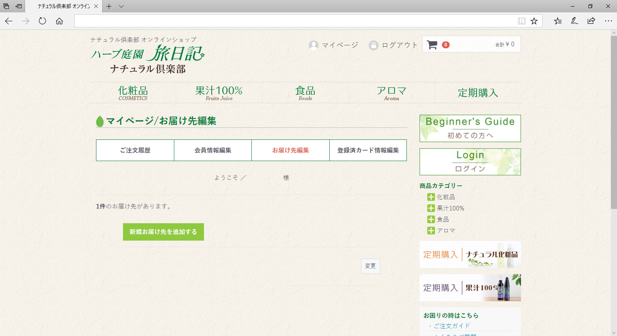This screenshot has height=336, width=617.
Task: Expand the 果汁100% category plus
Action: coord(431,208)
